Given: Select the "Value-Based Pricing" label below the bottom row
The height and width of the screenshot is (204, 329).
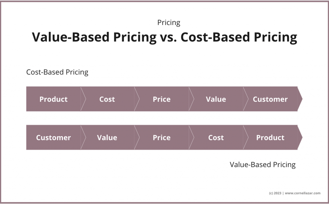Looking at the screenshot, I should coord(262,165).
